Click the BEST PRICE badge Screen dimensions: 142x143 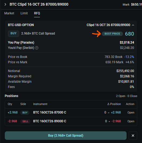coord(112,34)
